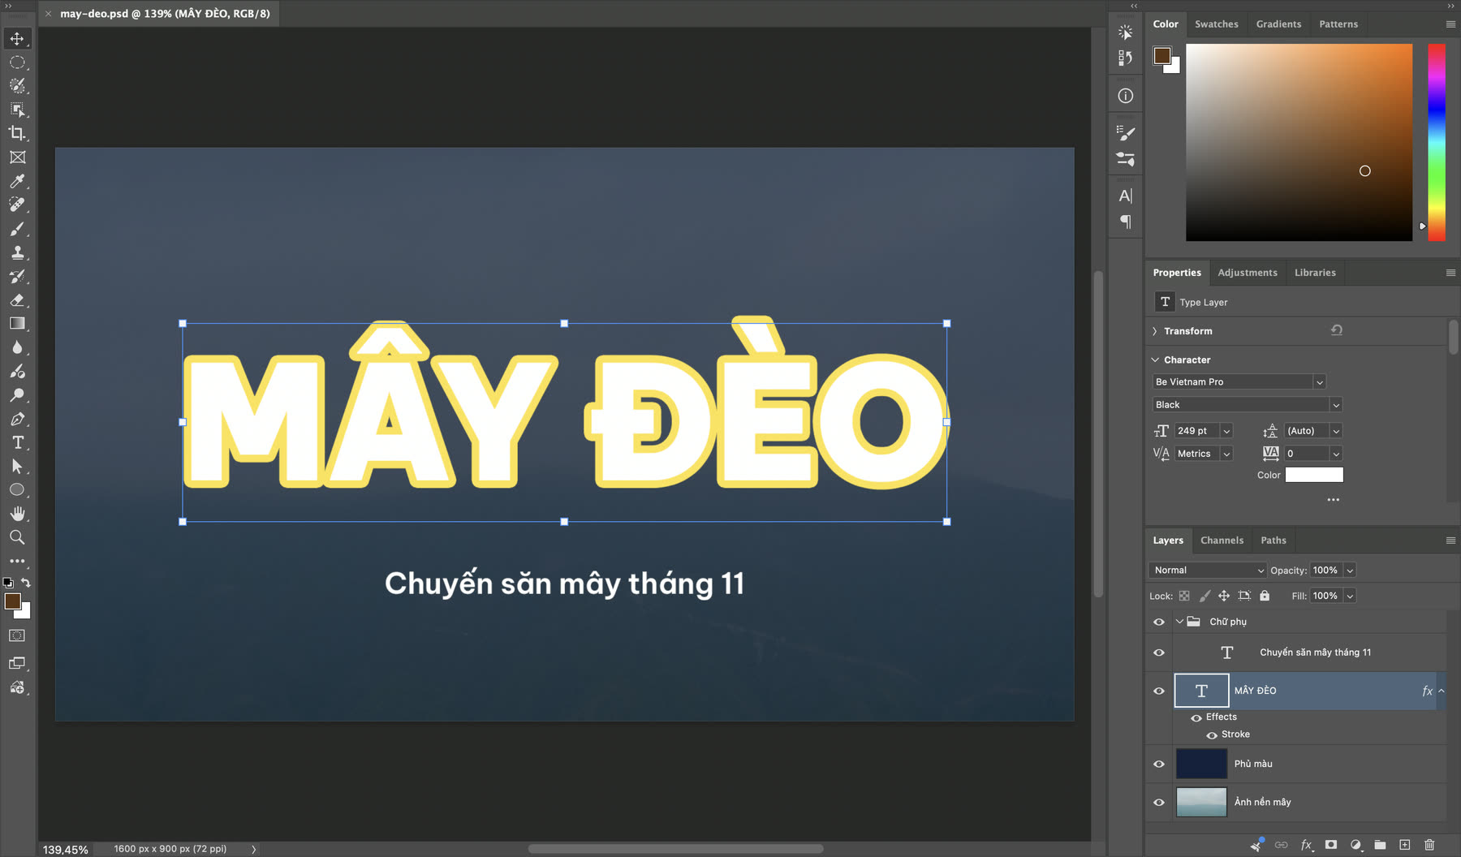Click the delete layer trash icon
Viewport: 1461px width, 857px height.
(x=1429, y=845)
